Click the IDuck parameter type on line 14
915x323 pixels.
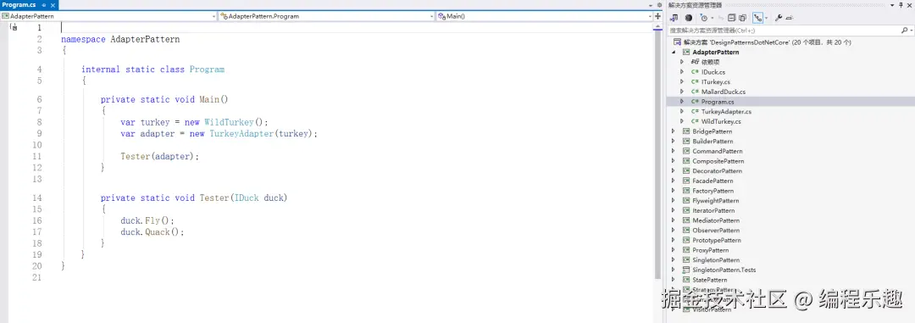(x=247, y=198)
